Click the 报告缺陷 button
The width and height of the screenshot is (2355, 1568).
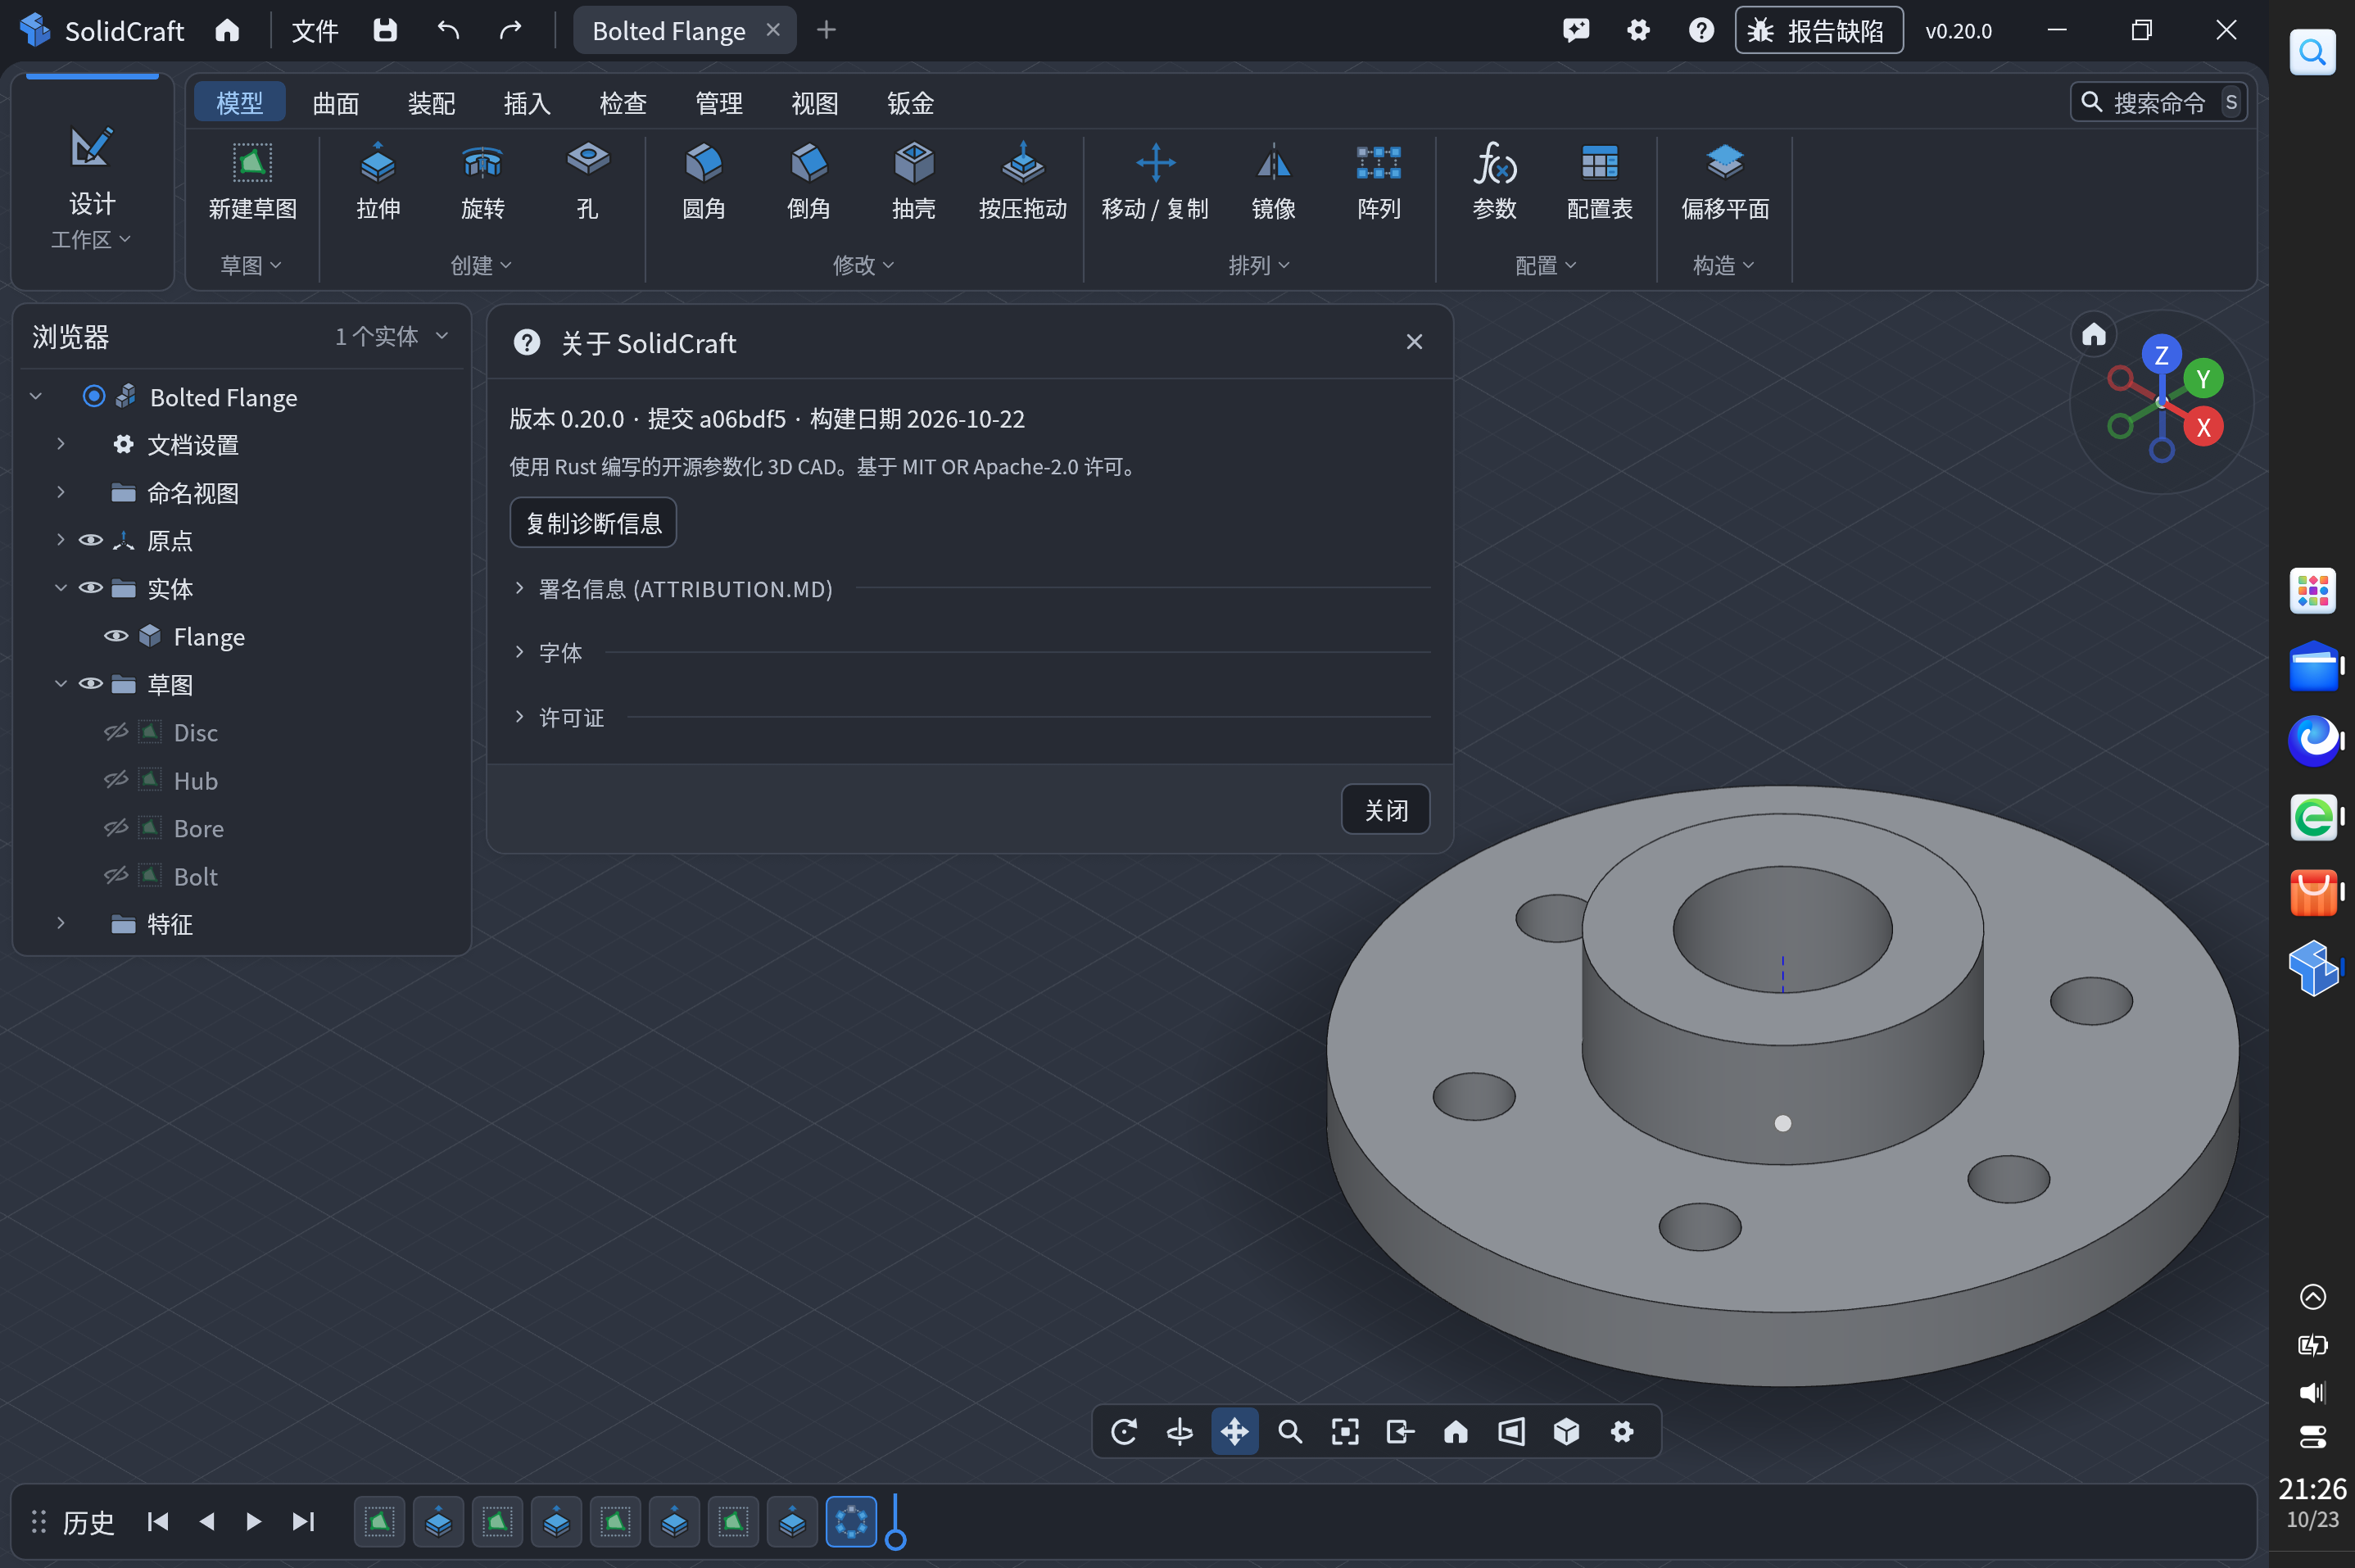tap(1819, 30)
